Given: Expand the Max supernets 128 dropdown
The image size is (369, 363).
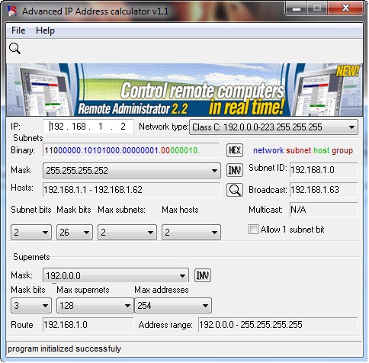Looking at the screenshot, I should pos(95,305).
